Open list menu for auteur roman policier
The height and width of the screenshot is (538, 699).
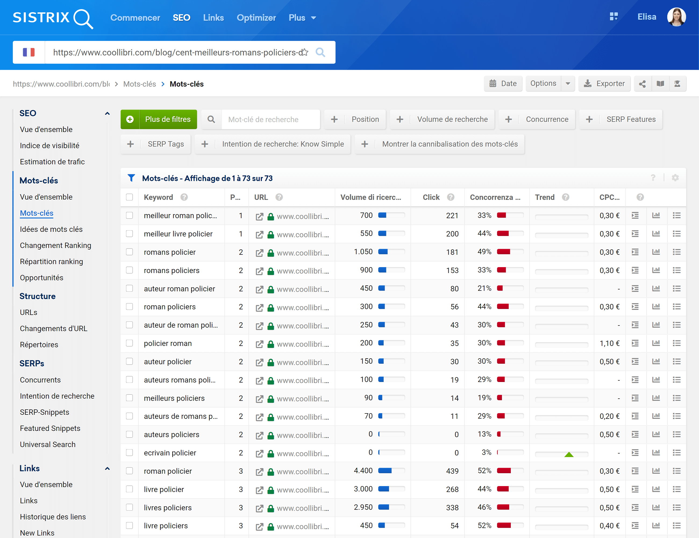click(x=677, y=289)
